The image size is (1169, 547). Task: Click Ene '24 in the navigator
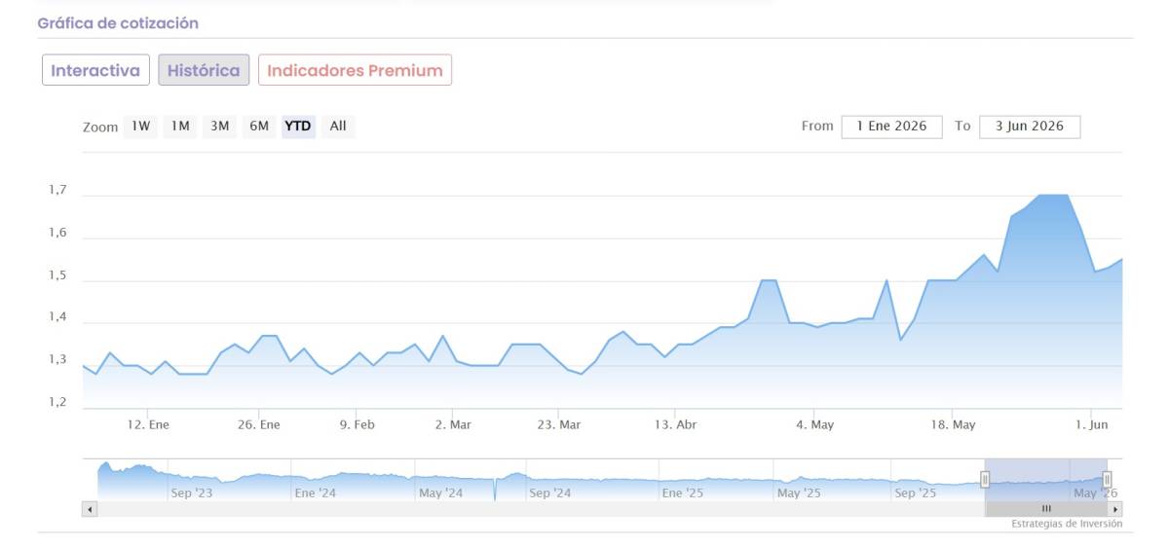click(x=315, y=493)
